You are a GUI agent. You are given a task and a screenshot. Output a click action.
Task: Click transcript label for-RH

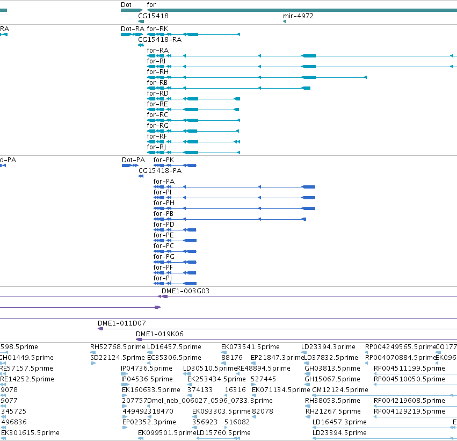tap(158, 72)
